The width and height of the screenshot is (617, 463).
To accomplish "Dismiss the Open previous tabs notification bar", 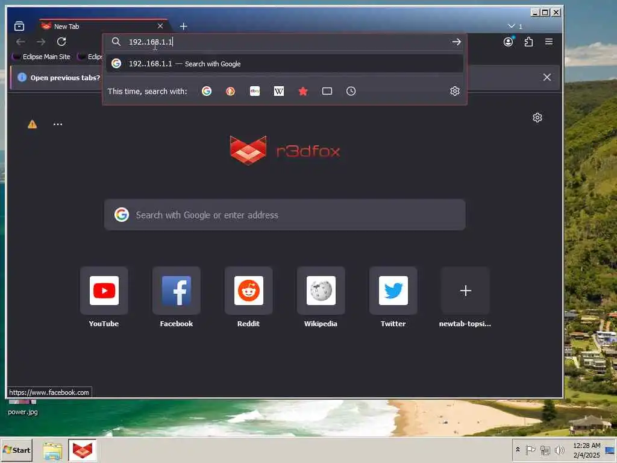I will [547, 77].
